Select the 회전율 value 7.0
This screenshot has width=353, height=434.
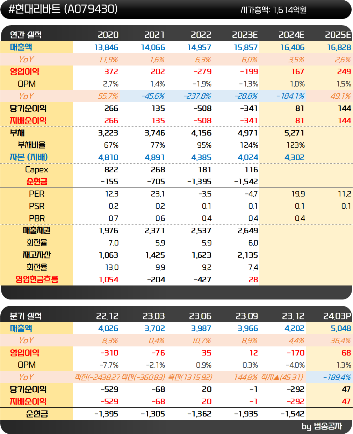pyautogui.click(x=113, y=243)
